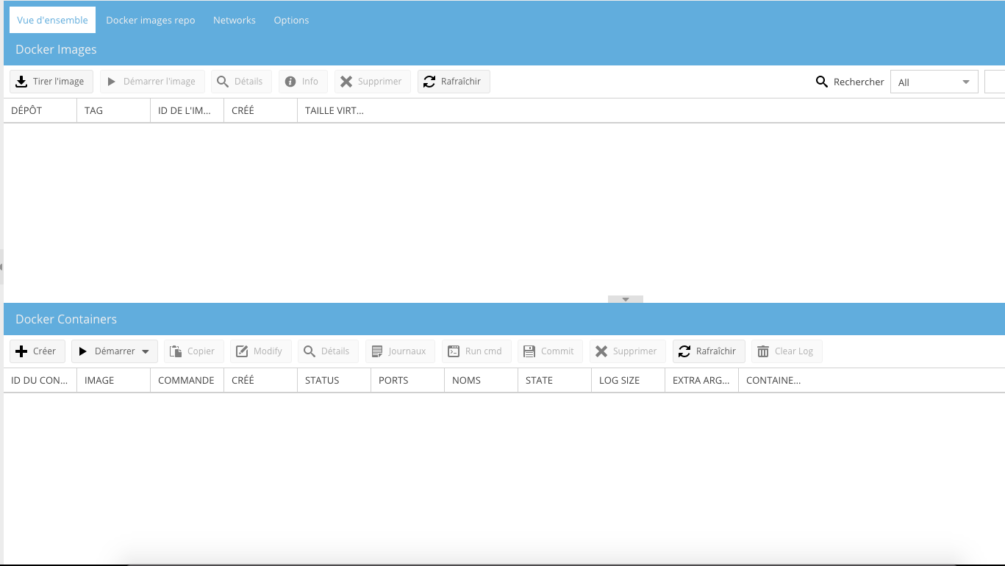Click the Docker Images panel title
Image resolution: width=1005 pixels, height=566 pixels.
point(56,49)
